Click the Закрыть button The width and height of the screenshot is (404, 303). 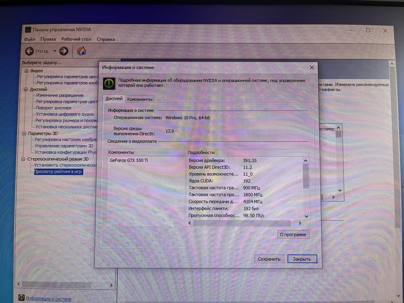point(302,259)
